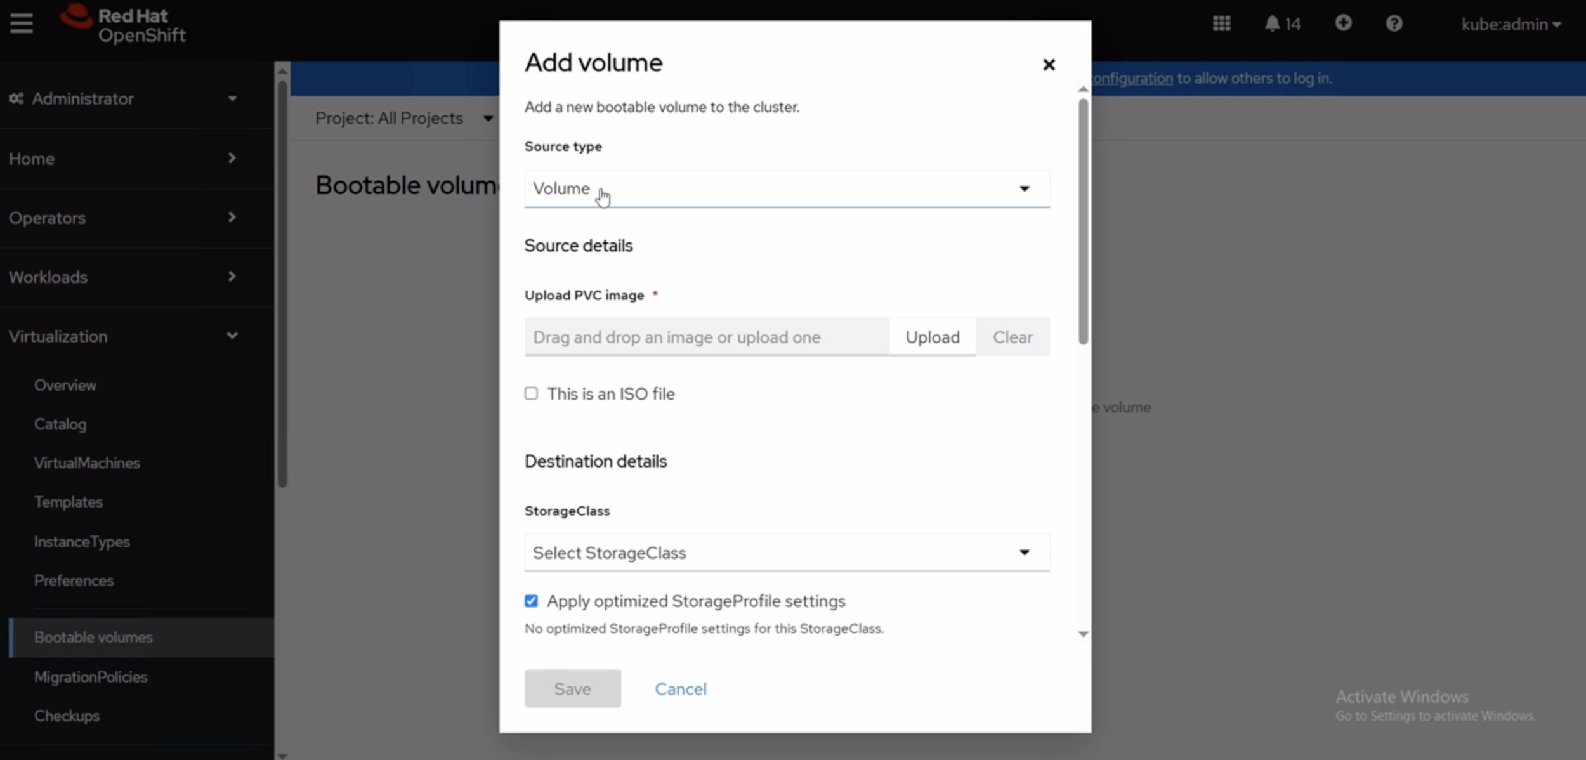1586x760 pixels.
Task: Click the hamburger navigation menu icon
Action: 21,23
